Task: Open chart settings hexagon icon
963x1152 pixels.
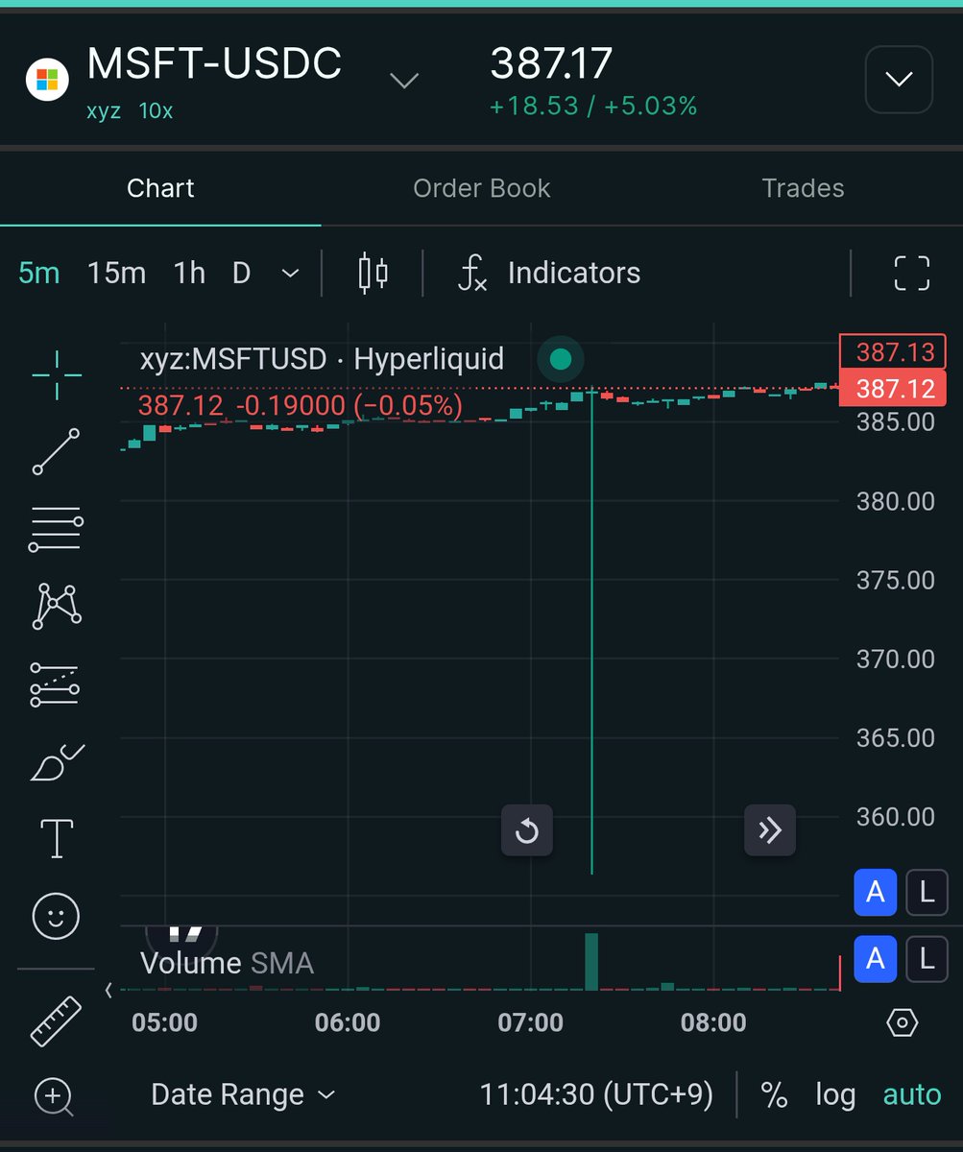Action: [903, 1023]
